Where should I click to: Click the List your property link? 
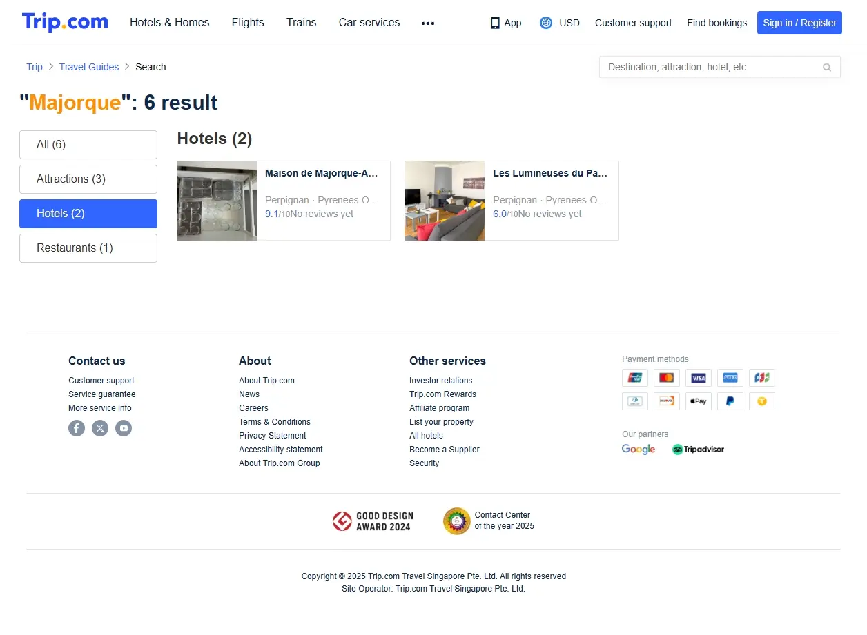click(x=441, y=422)
